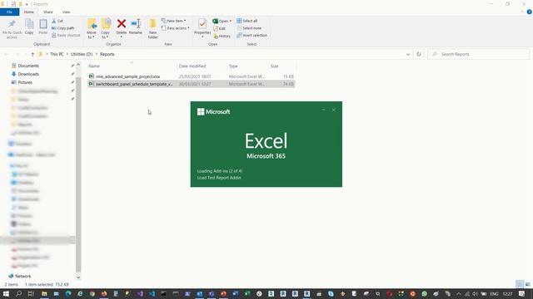
Task: Select Network in the navigation pane
Action: [22, 277]
